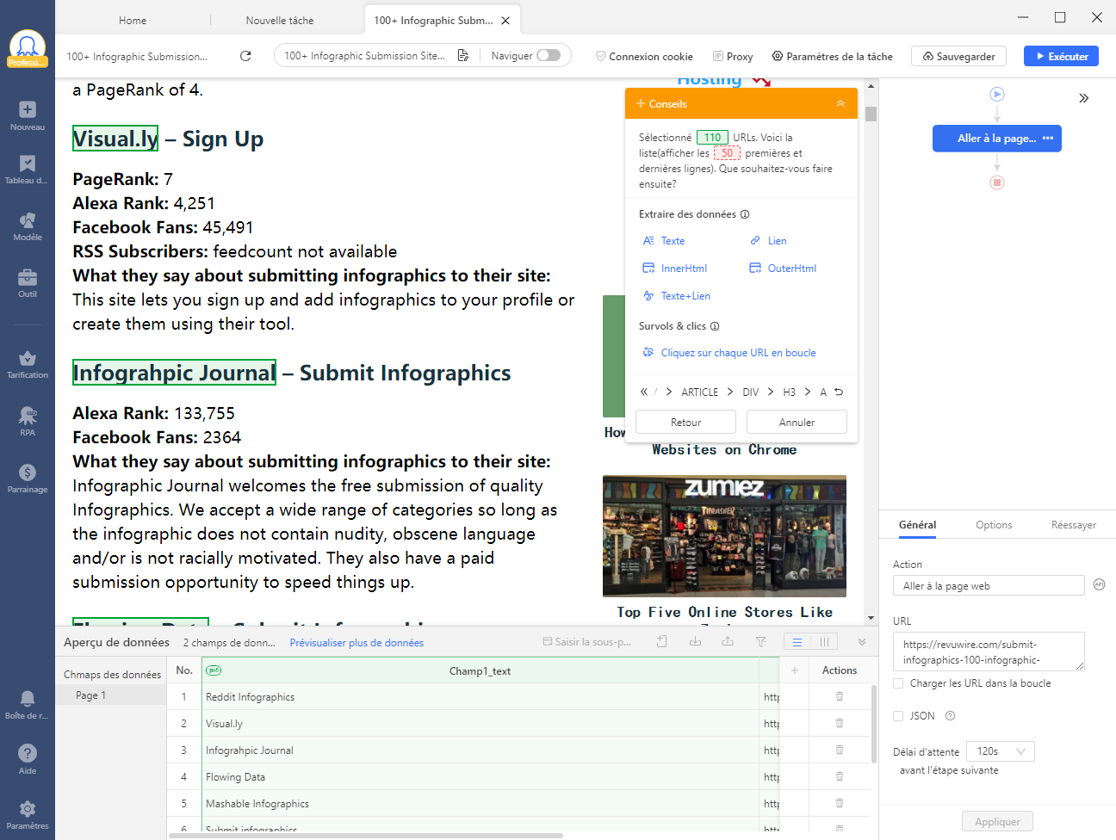Reload the page with refresh icon
1116x840 pixels.
pyautogui.click(x=245, y=56)
